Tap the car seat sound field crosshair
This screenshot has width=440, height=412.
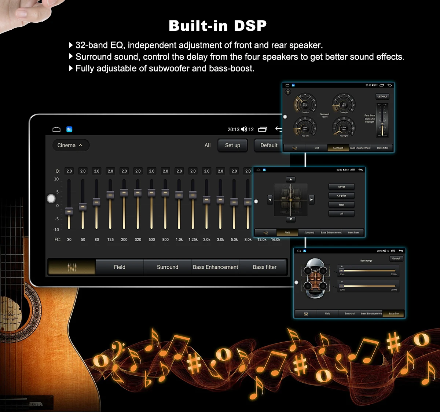click(291, 200)
